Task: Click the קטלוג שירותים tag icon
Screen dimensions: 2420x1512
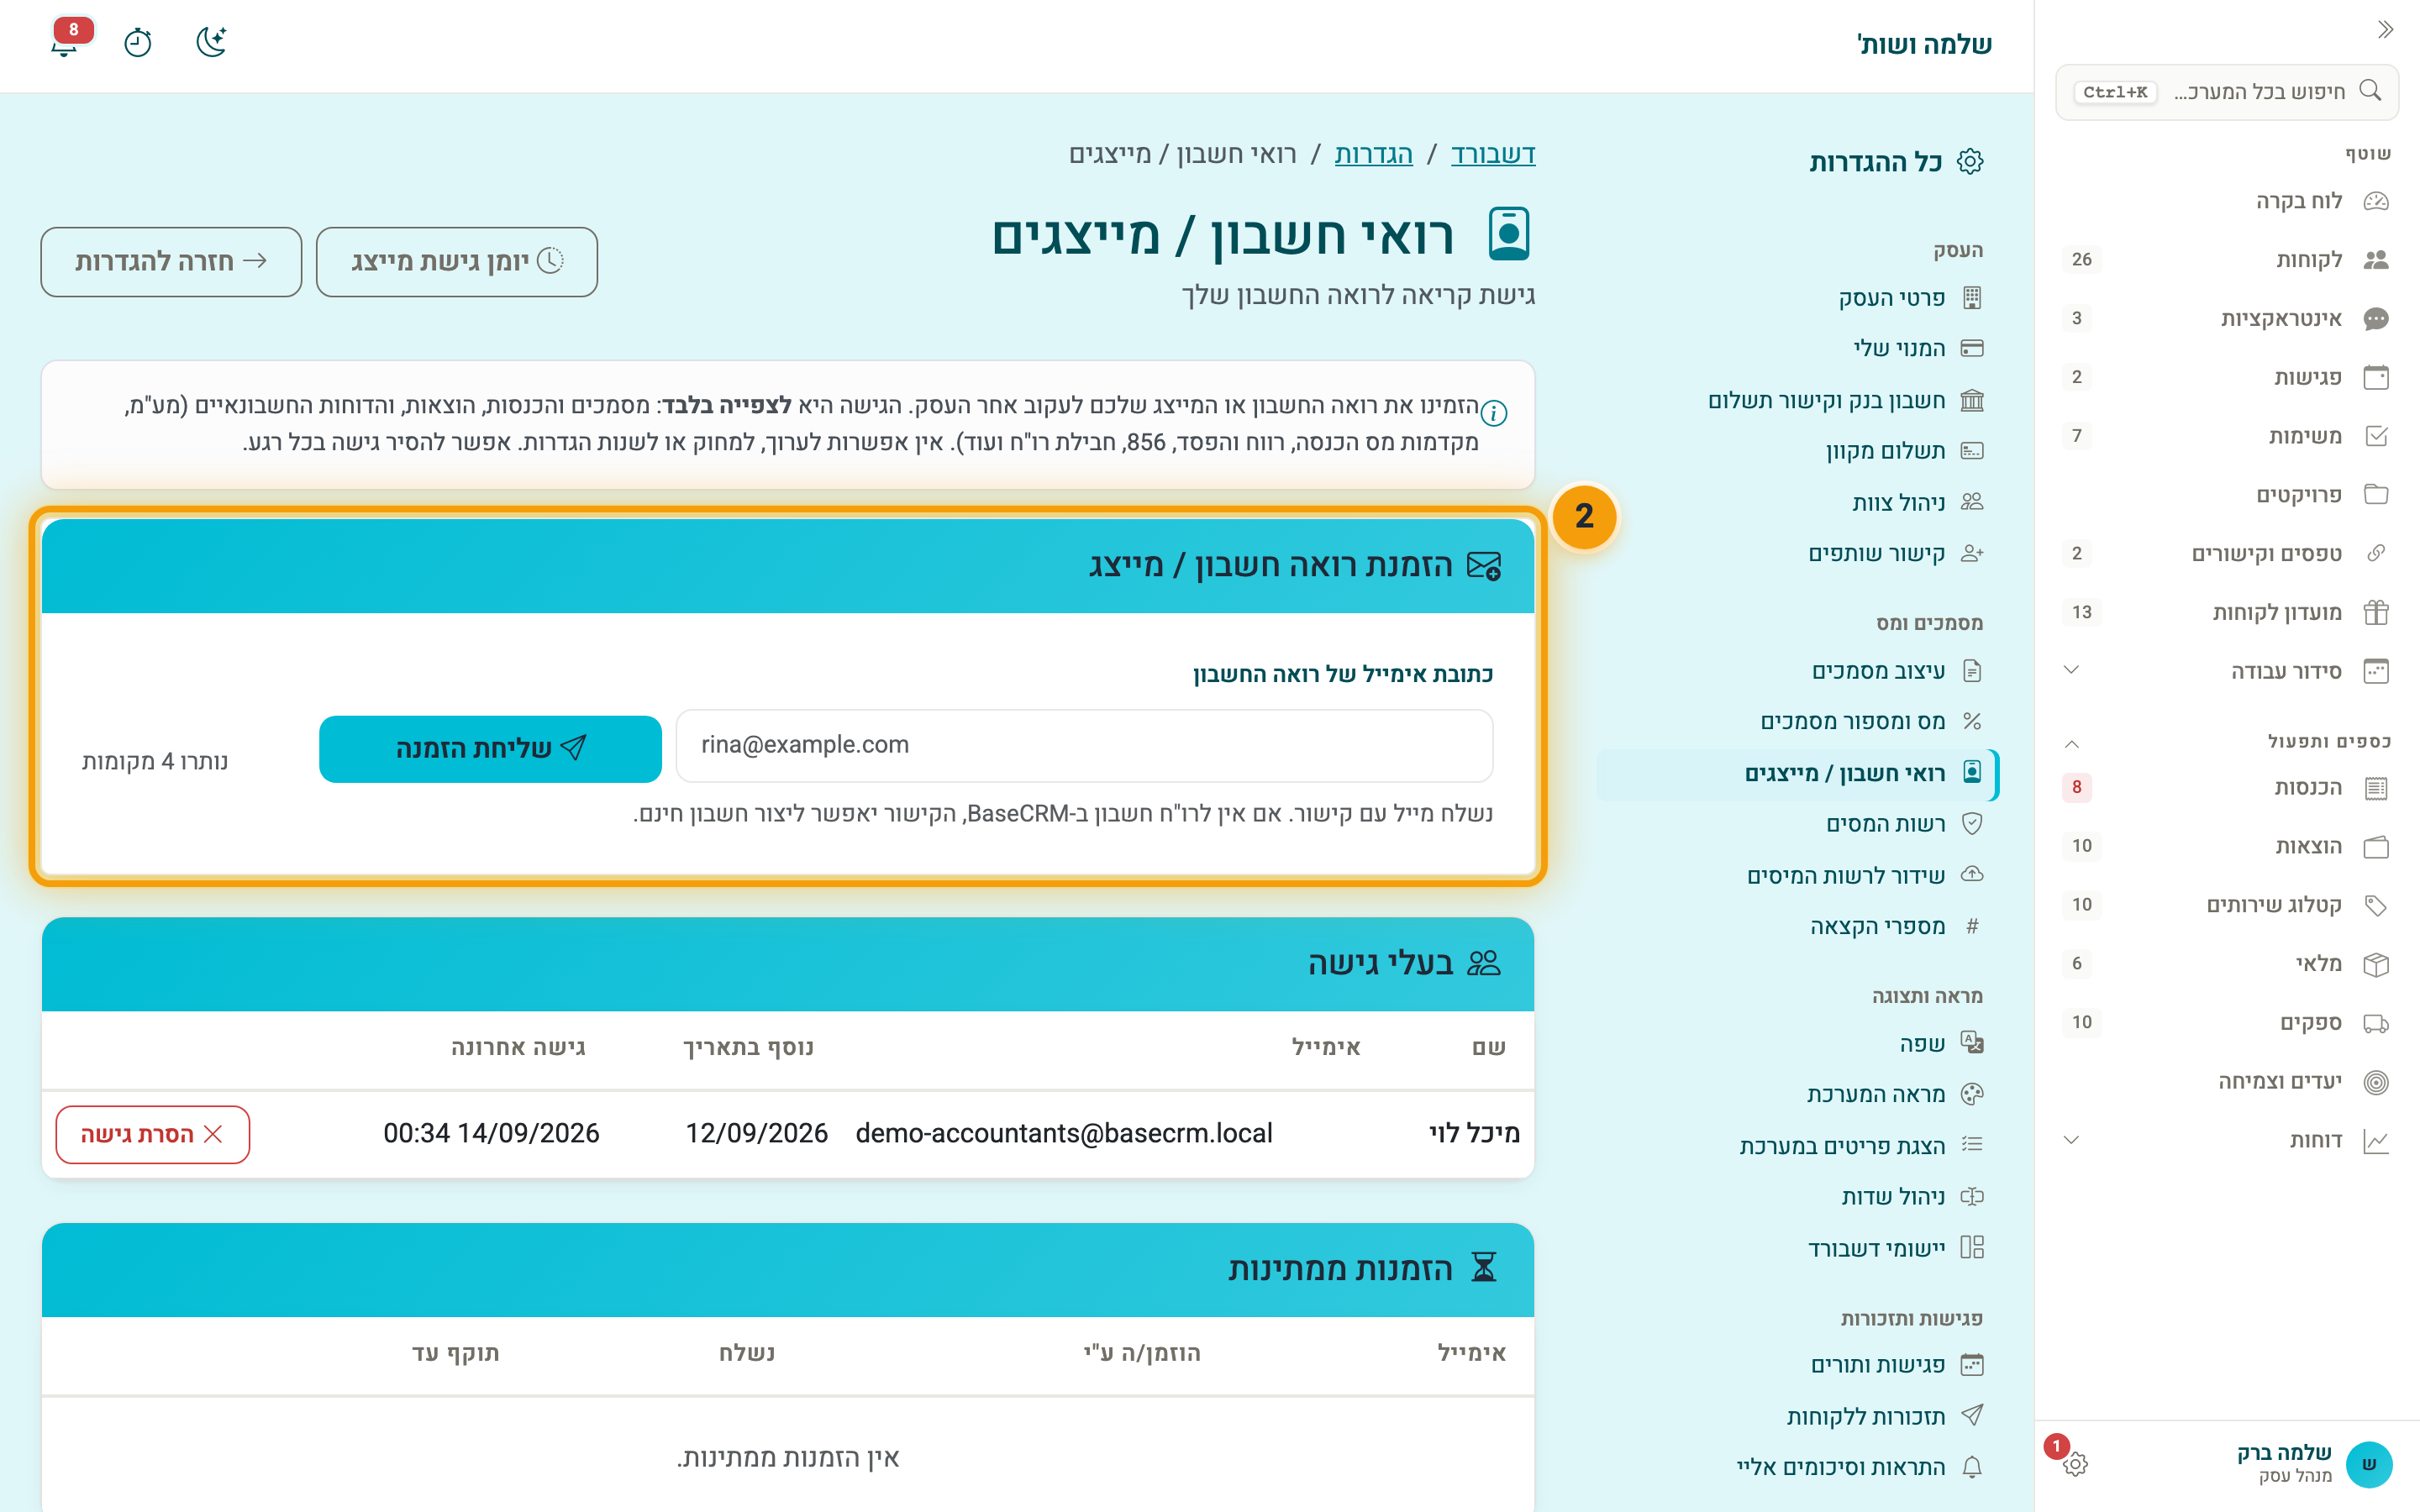Action: pyautogui.click(x=2376, y=905)
